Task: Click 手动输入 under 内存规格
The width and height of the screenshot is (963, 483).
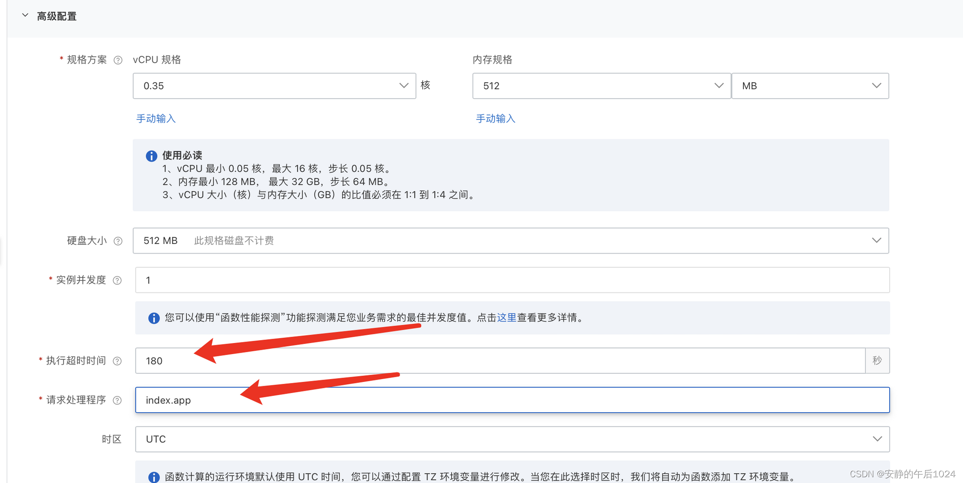Action: 495,118
